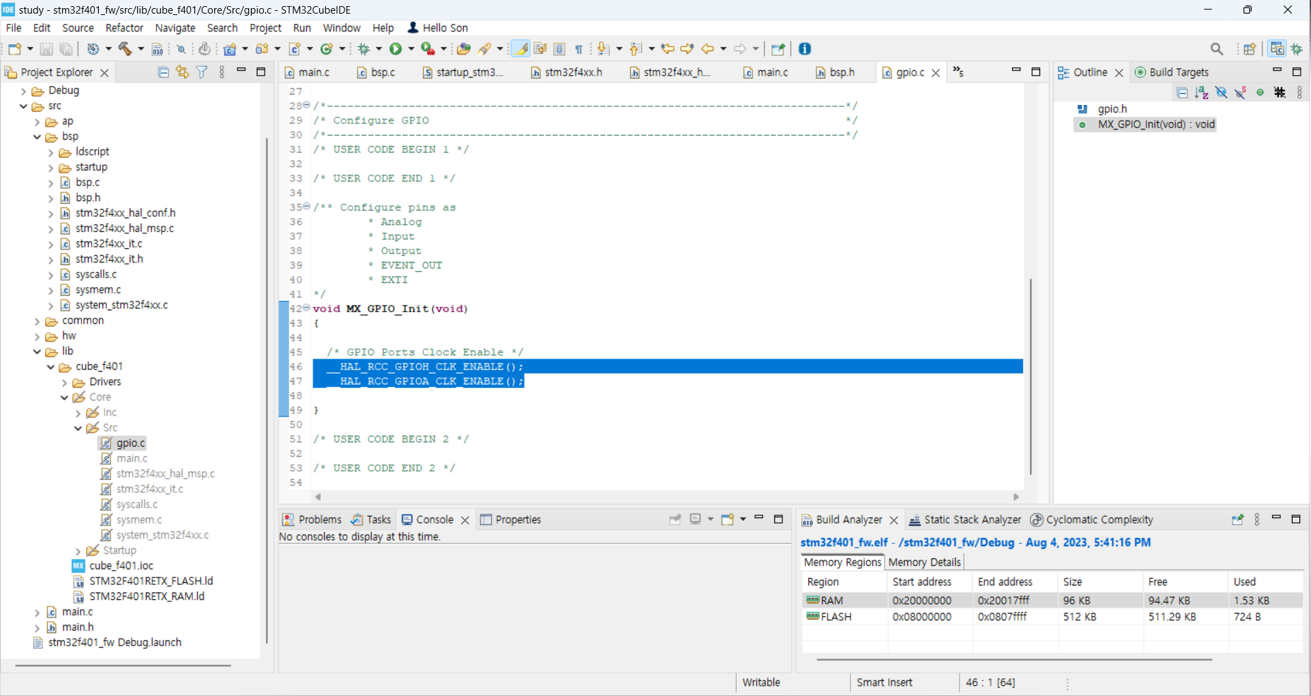Click the Pin Console icon

[675, 519]
